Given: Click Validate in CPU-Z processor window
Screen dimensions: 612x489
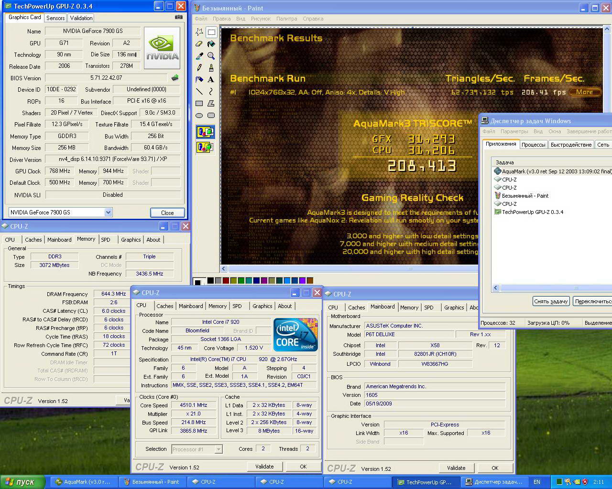Looking at the screenshot, I should pyautogui.click(x=264, y=467).
